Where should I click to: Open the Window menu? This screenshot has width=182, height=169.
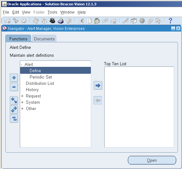(68, 12)
